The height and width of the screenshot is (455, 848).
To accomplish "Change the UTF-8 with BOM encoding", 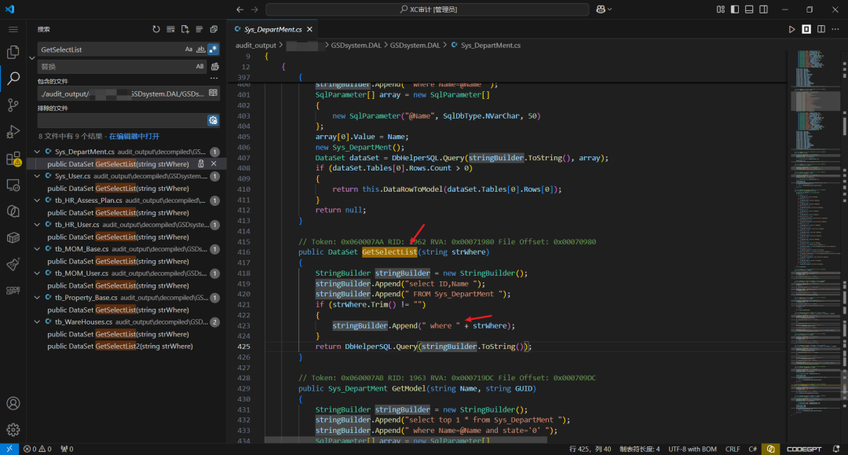I will tap(693, 449).
